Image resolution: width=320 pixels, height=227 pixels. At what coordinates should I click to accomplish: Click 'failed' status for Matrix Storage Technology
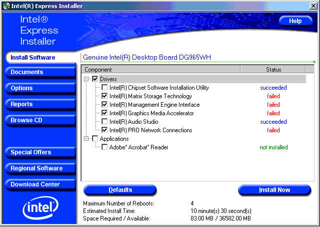273,96
